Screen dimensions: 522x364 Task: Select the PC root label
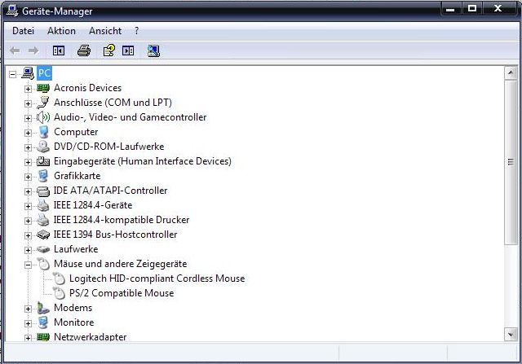point(44,73)
